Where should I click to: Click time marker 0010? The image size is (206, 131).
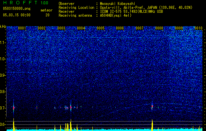pos(198,28)
